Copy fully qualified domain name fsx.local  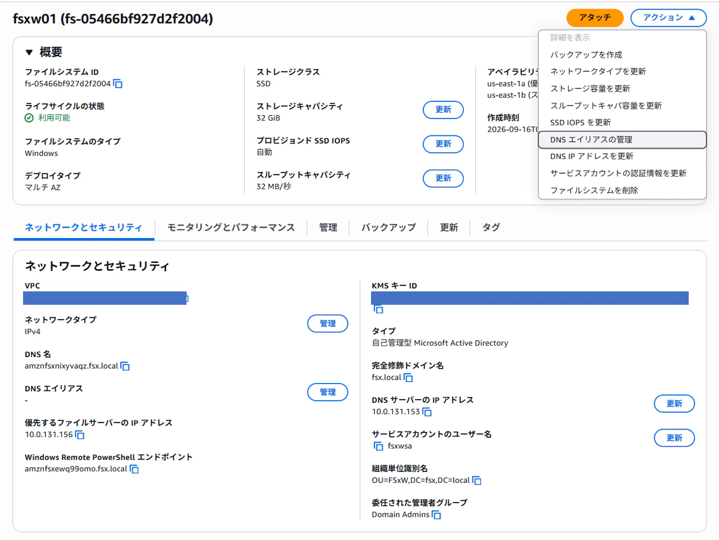coord(408,378)
